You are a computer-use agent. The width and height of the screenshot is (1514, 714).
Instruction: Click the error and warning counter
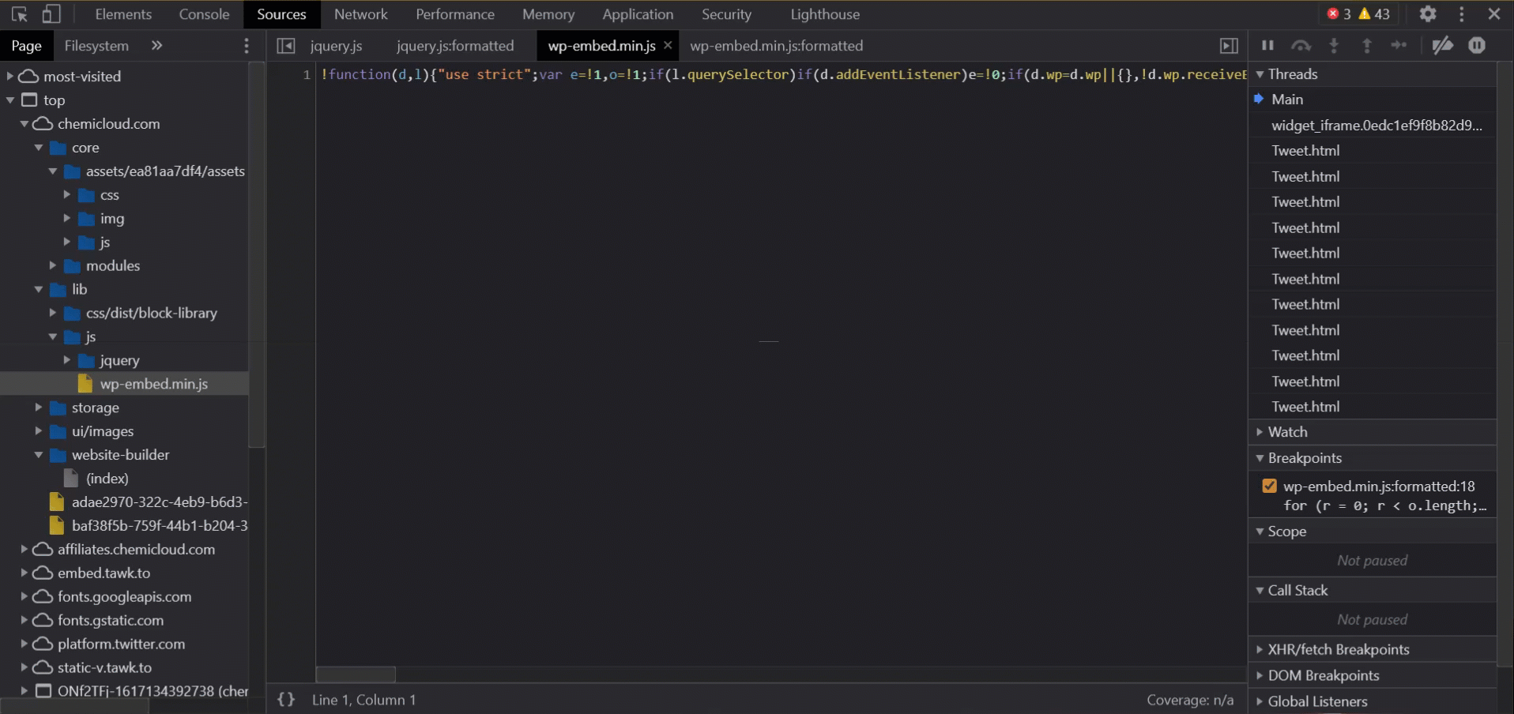1358,14
